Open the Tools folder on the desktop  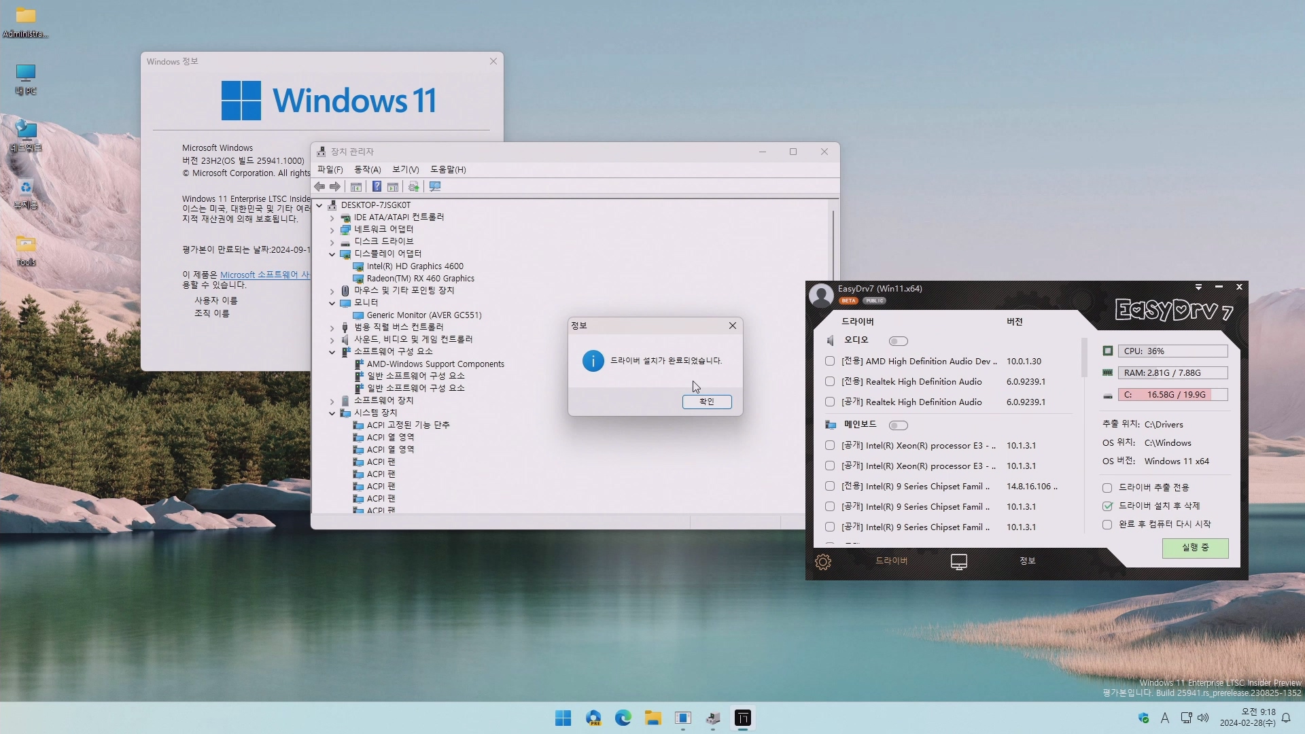(x=26, y=251)
